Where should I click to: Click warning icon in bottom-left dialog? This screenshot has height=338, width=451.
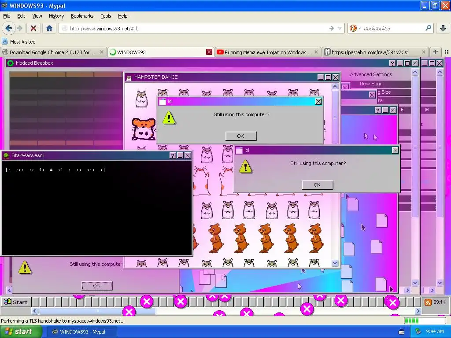pos(25,268)
